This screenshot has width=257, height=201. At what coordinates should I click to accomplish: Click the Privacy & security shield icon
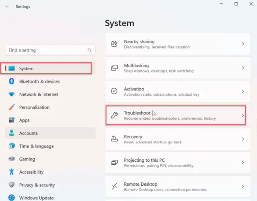coord(12,185)
